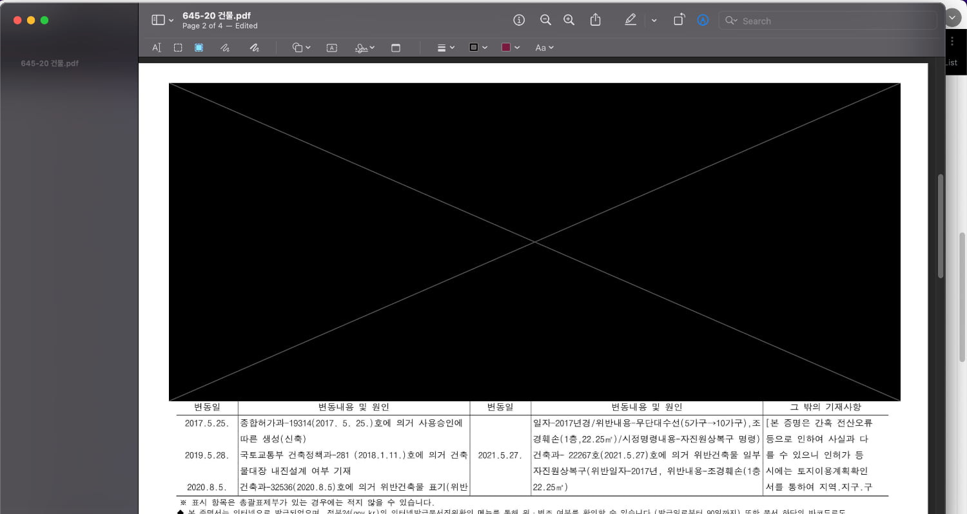Open the three-dot menu in the background window

tap(953, 41)
